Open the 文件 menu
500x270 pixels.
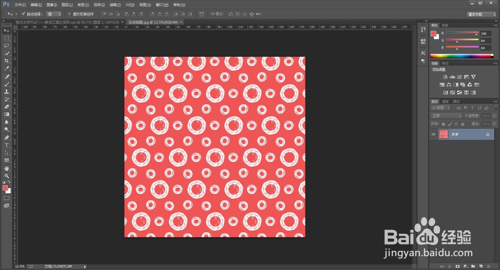[x=20, y=5]
